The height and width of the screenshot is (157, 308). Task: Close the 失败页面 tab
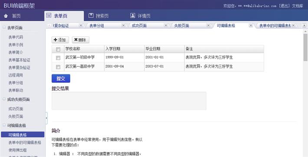coord(208,25)
